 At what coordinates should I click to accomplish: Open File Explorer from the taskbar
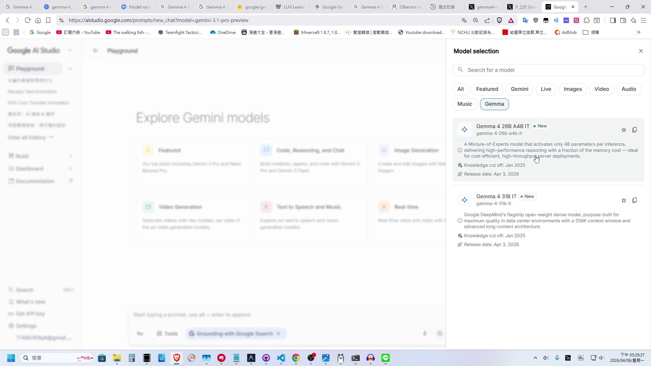pos(117,358)
